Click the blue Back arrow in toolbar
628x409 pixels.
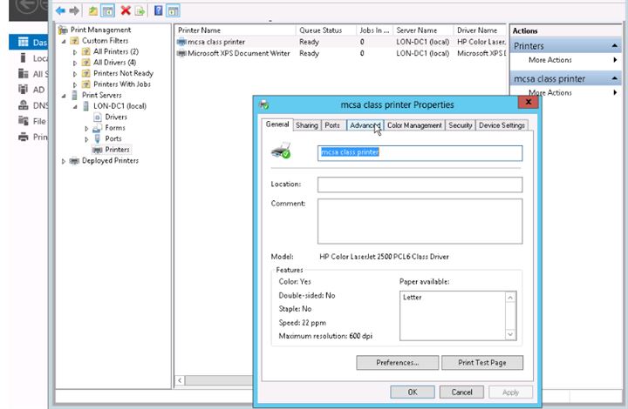(x=60, y=10)
